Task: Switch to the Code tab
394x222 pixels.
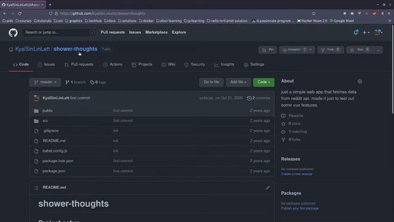Action: click(x=21, y=64)
